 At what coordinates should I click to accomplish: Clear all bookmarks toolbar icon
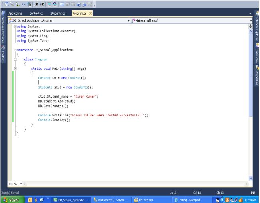tap(90, 4)
